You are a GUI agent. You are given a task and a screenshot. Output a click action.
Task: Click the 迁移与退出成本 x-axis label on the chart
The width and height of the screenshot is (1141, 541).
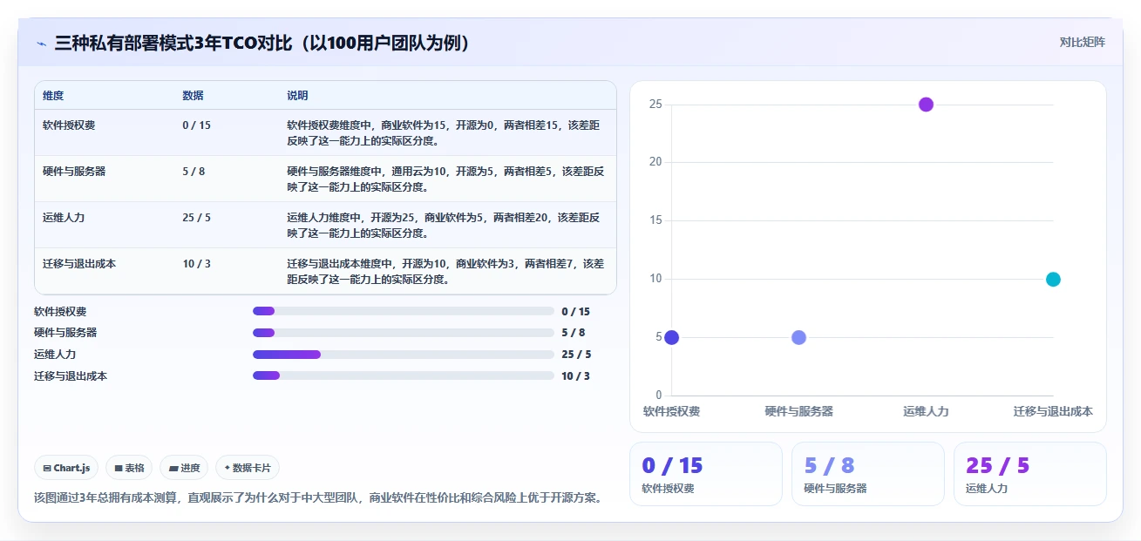pos(1053,411)
